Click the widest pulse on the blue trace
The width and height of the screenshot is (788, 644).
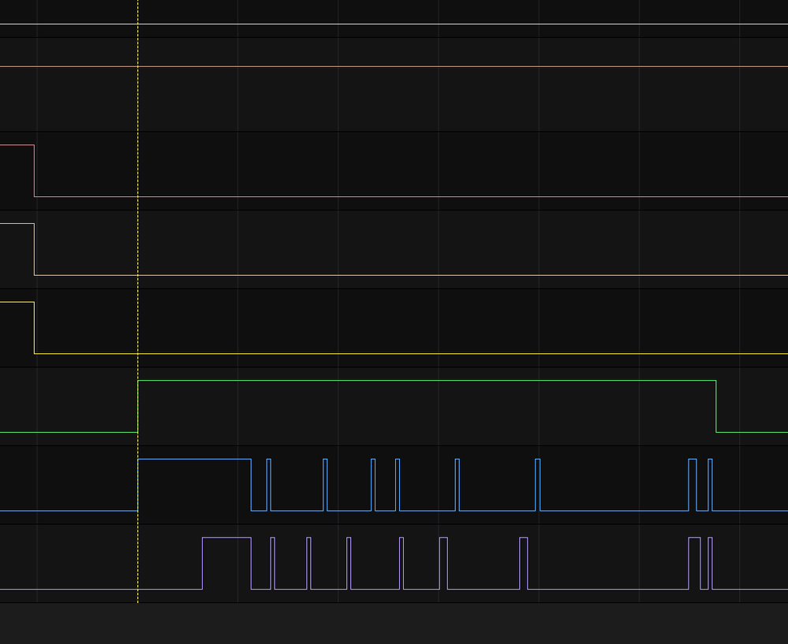tap(195, 485)
